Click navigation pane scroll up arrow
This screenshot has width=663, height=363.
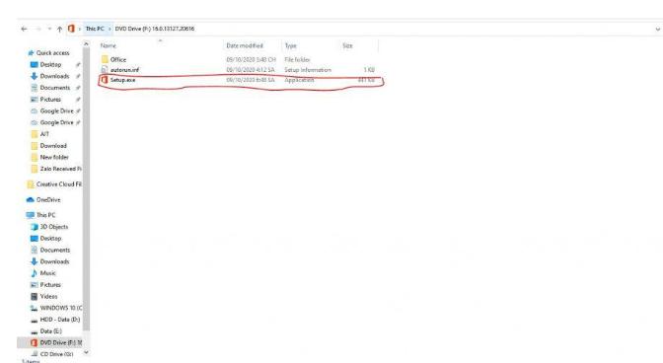tap(86, 43)
